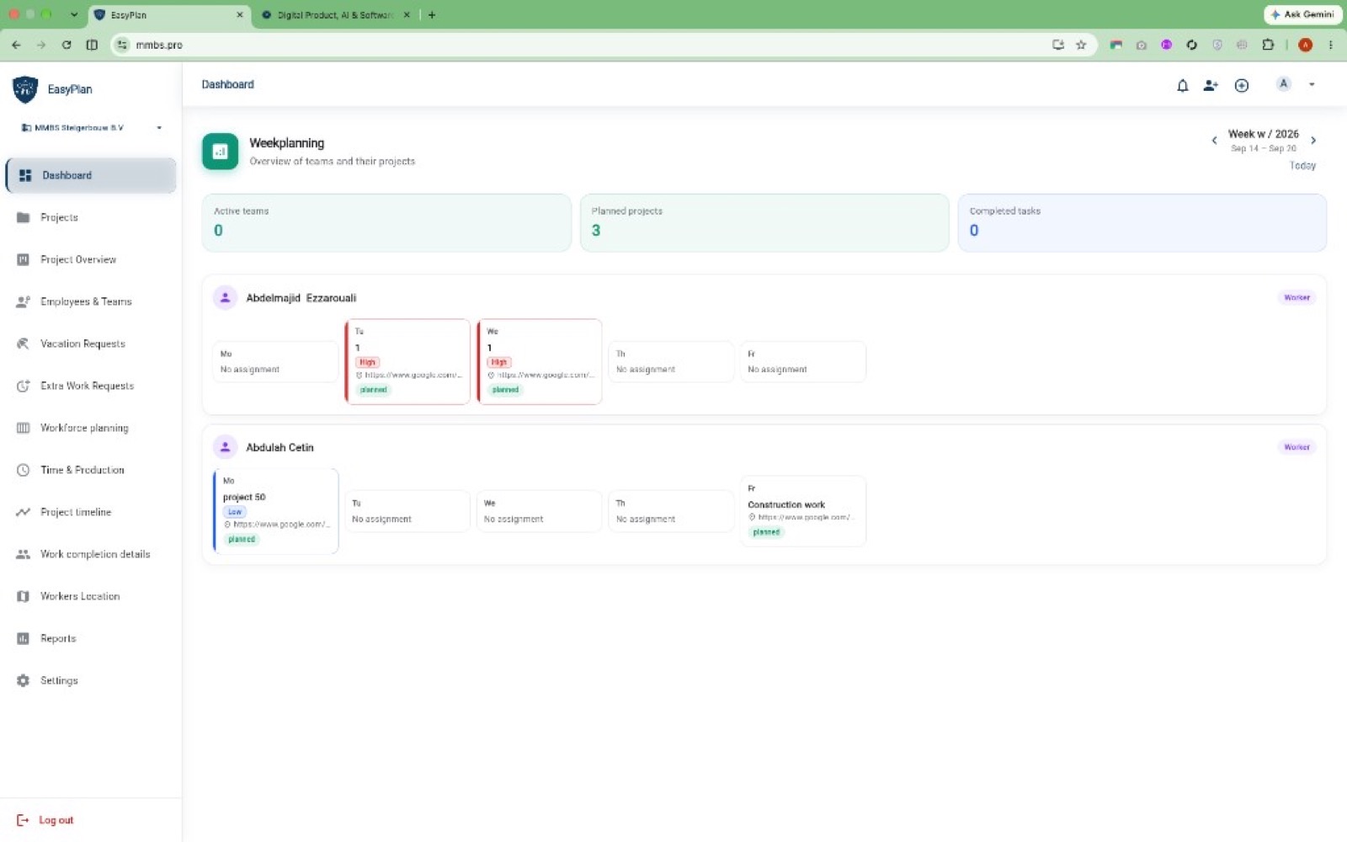Open Project Overview in the sidebar
The height and width of the screenshot is (842, 1347).
[x=91, y=259]
